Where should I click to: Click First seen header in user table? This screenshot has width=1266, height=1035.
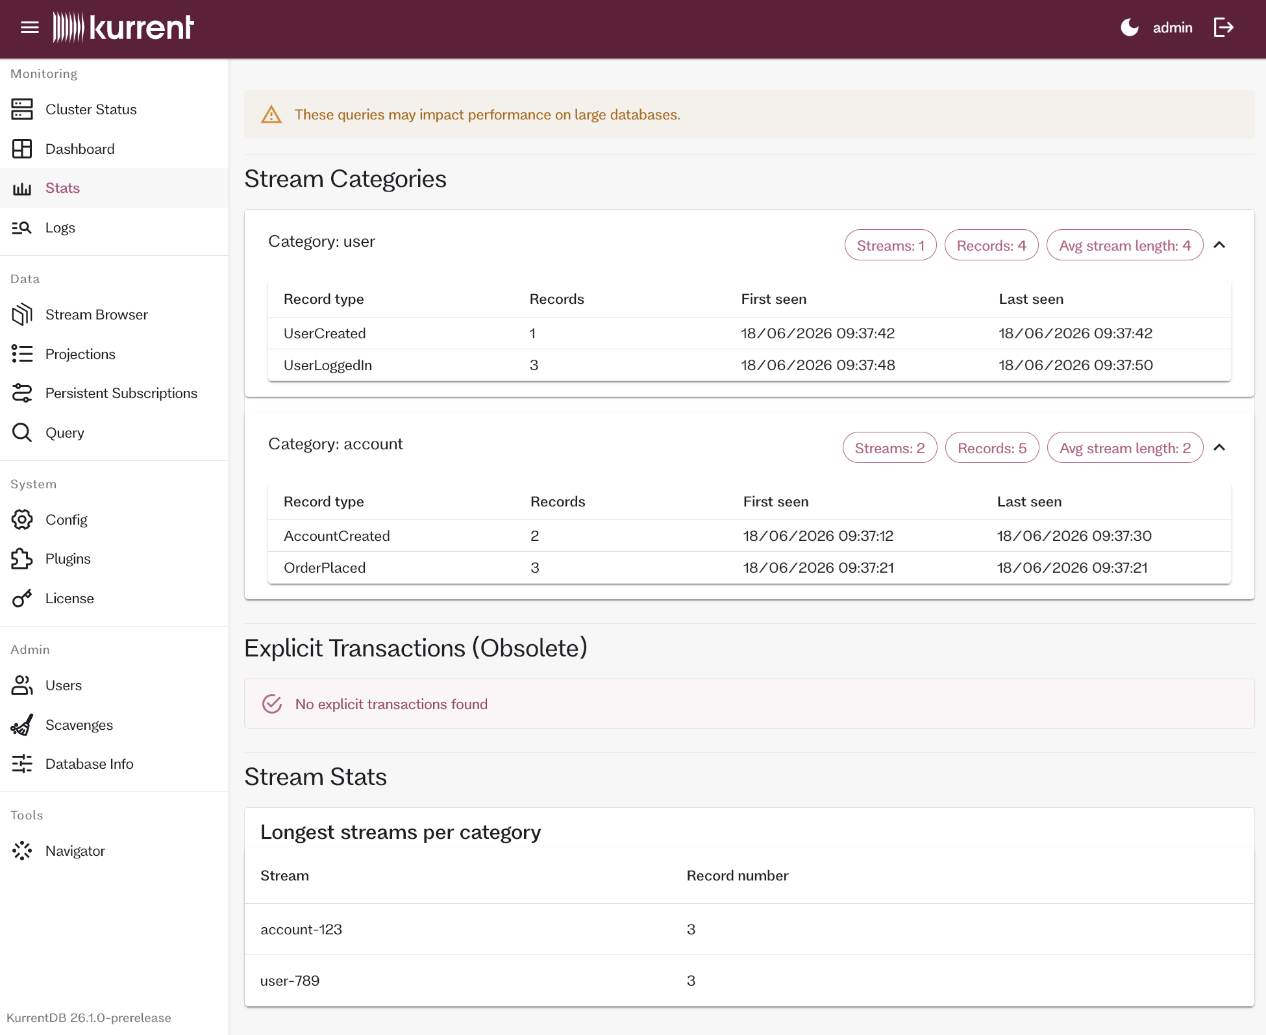click(774, 299)
